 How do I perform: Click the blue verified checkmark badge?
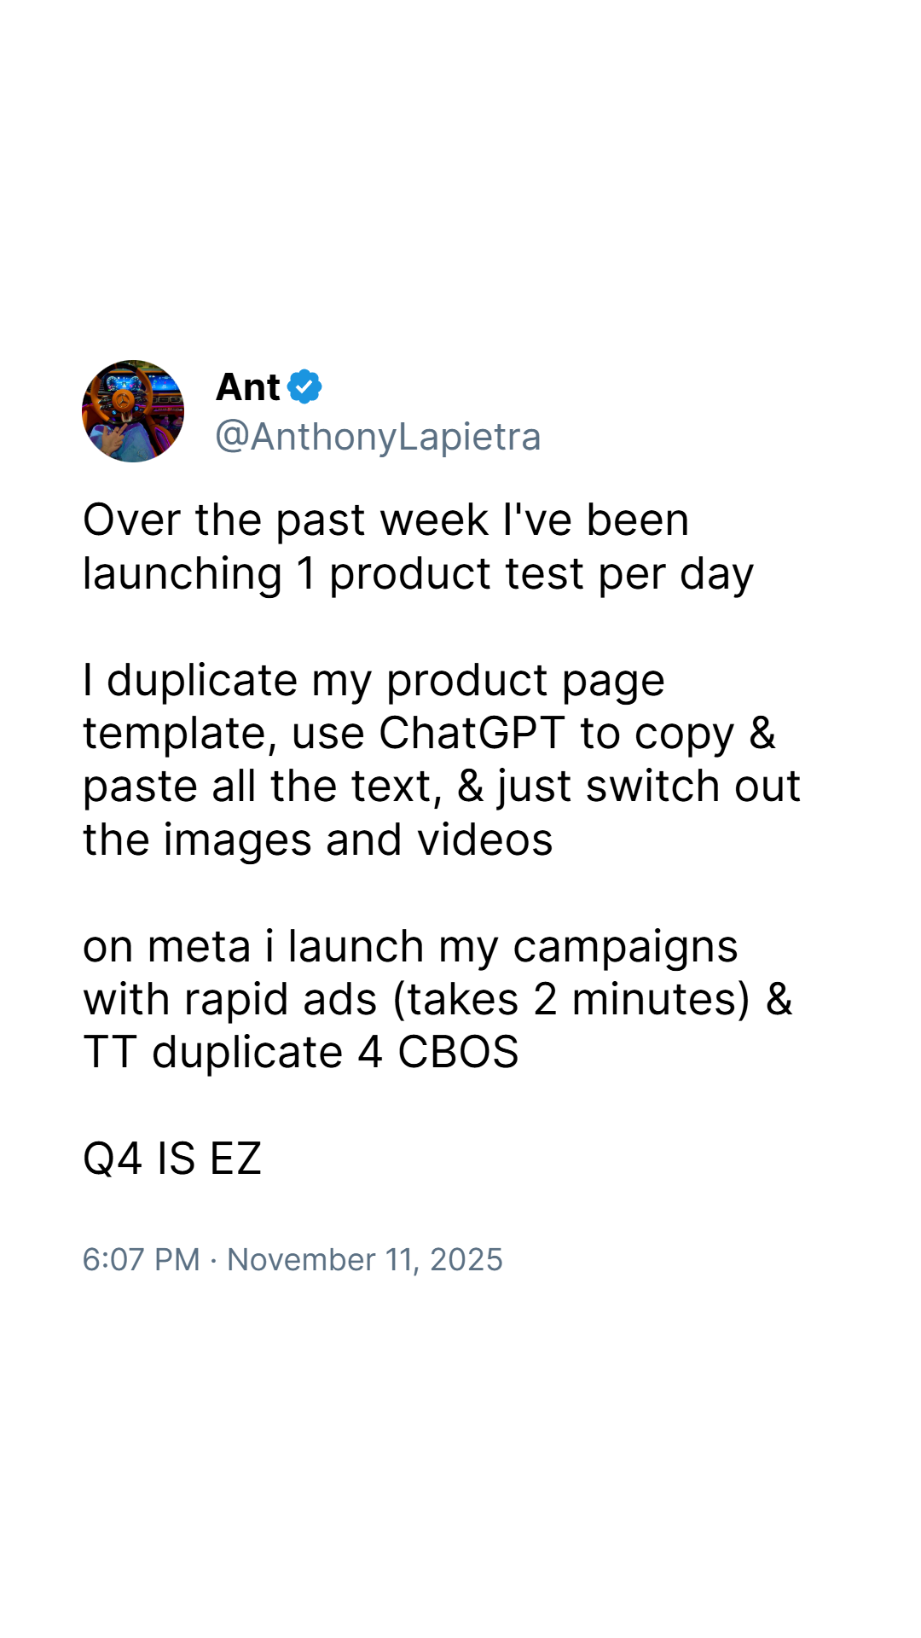[304, 386]
